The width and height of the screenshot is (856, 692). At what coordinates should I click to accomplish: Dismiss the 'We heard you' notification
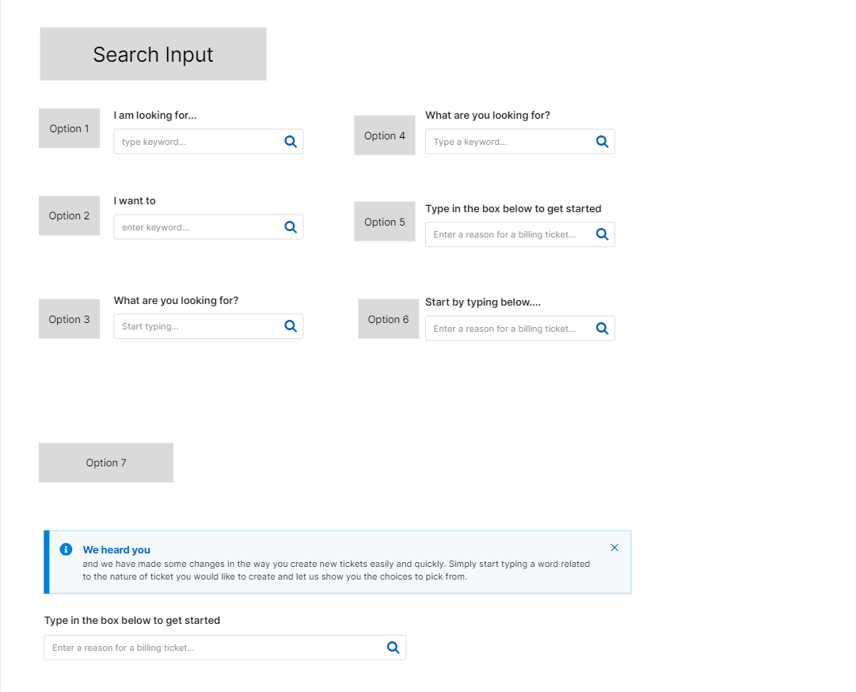[x=614, y=547]
